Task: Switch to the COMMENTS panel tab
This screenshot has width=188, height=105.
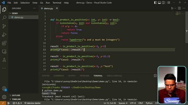Action: (x=59, y=76)
